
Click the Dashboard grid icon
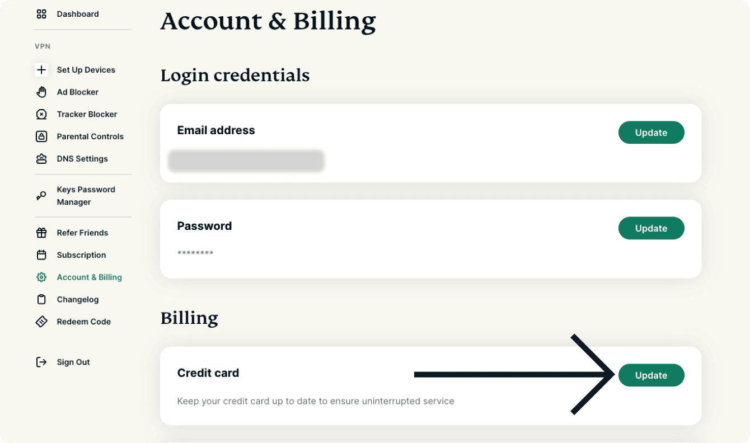(41, 14)
